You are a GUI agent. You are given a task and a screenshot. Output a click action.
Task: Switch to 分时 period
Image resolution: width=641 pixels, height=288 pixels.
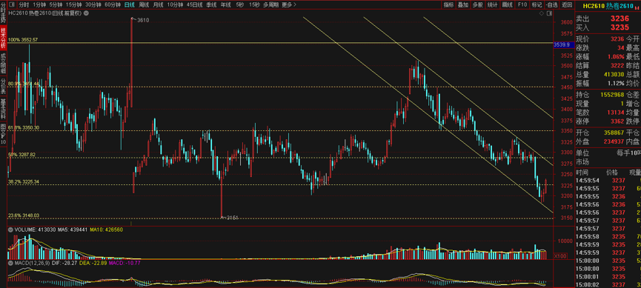(x=24, y=5)
